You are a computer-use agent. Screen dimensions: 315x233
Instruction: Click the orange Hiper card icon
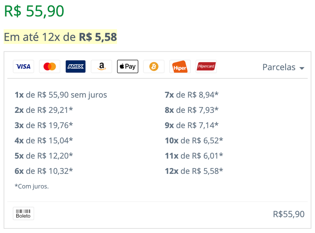[180, 66]
